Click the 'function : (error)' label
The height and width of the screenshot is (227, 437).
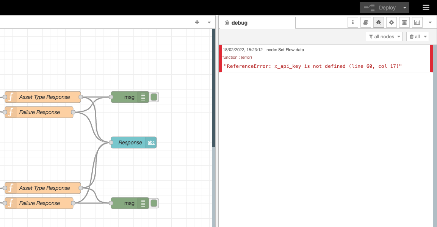click(x=237, y=57)
